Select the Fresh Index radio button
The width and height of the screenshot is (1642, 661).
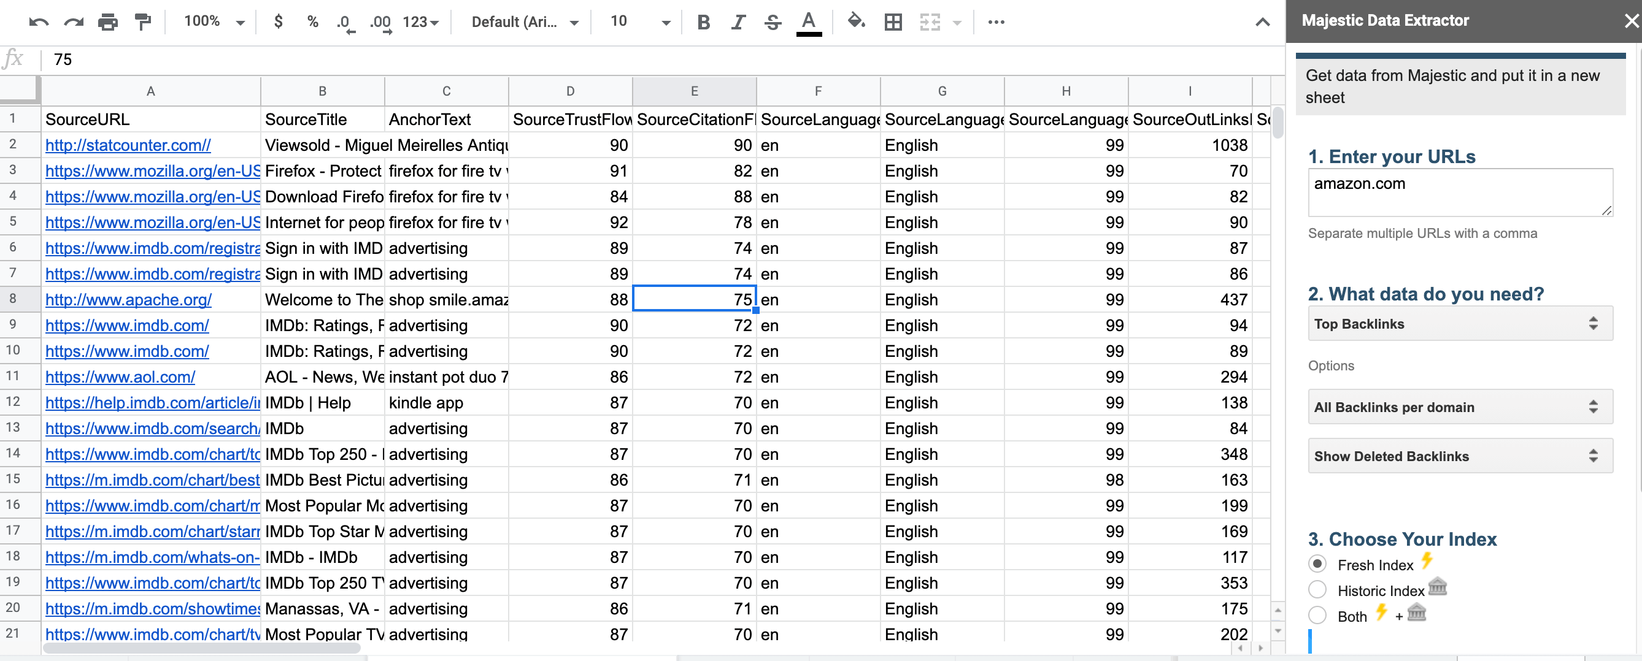pos(1317,564)
